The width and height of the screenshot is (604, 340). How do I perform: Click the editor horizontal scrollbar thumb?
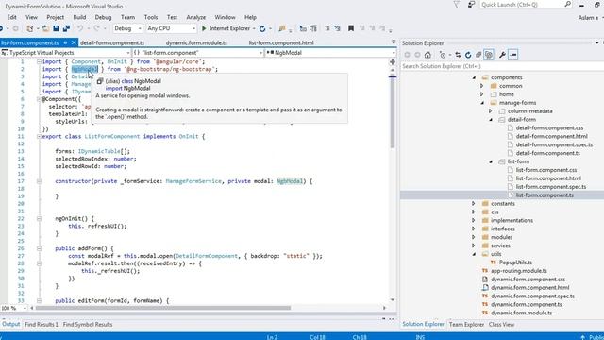pos(162,308)
